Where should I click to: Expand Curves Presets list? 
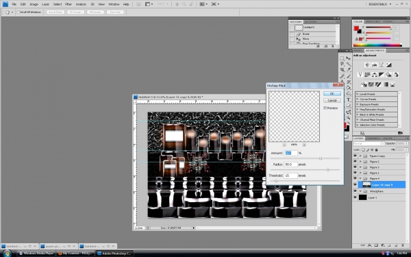[358, 99]
